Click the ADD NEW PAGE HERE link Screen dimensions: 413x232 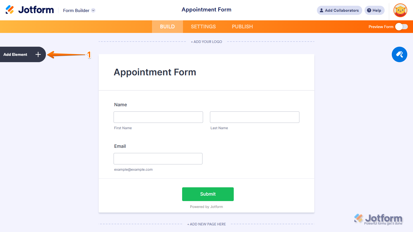[206, 224]
